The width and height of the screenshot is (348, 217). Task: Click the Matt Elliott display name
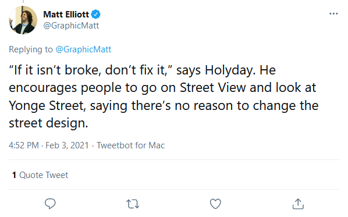click(66, 15)
